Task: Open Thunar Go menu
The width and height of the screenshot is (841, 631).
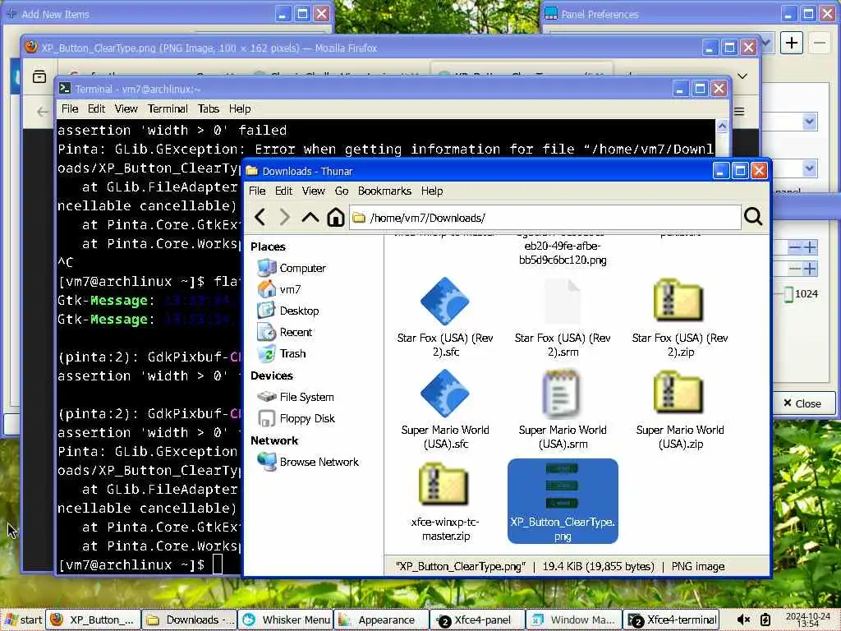Action: tap(342, 191)
